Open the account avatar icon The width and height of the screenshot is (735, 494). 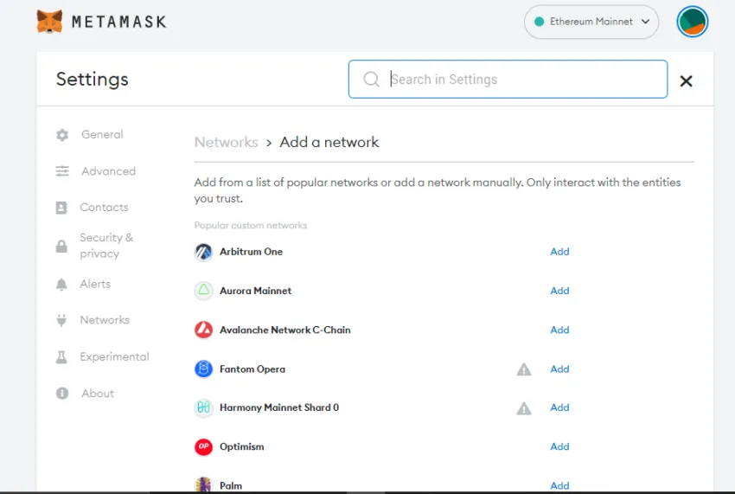click(692, 22)
